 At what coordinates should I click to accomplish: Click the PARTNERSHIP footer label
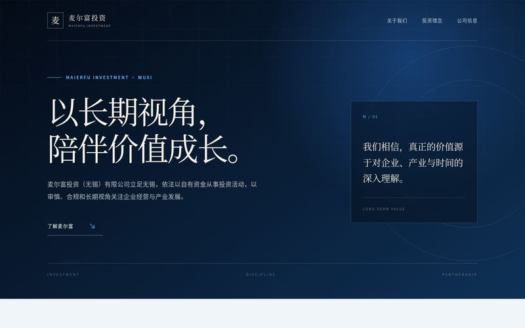click(x=459, y=274)
